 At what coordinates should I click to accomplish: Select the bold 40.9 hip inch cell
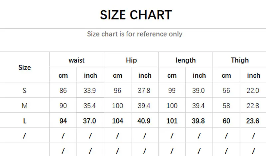[x=145, y=121]
